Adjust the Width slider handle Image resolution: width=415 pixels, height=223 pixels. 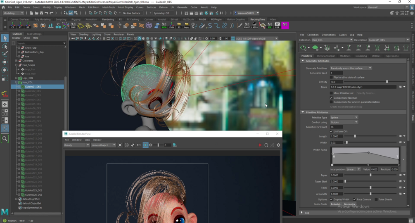tap(347, 142)
